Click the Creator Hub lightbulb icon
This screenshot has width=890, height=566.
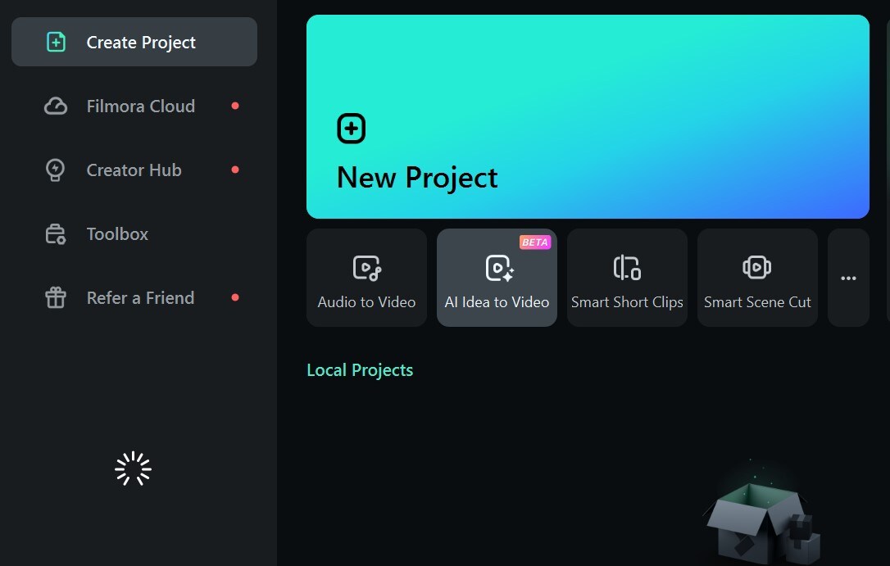coord(55,170)
